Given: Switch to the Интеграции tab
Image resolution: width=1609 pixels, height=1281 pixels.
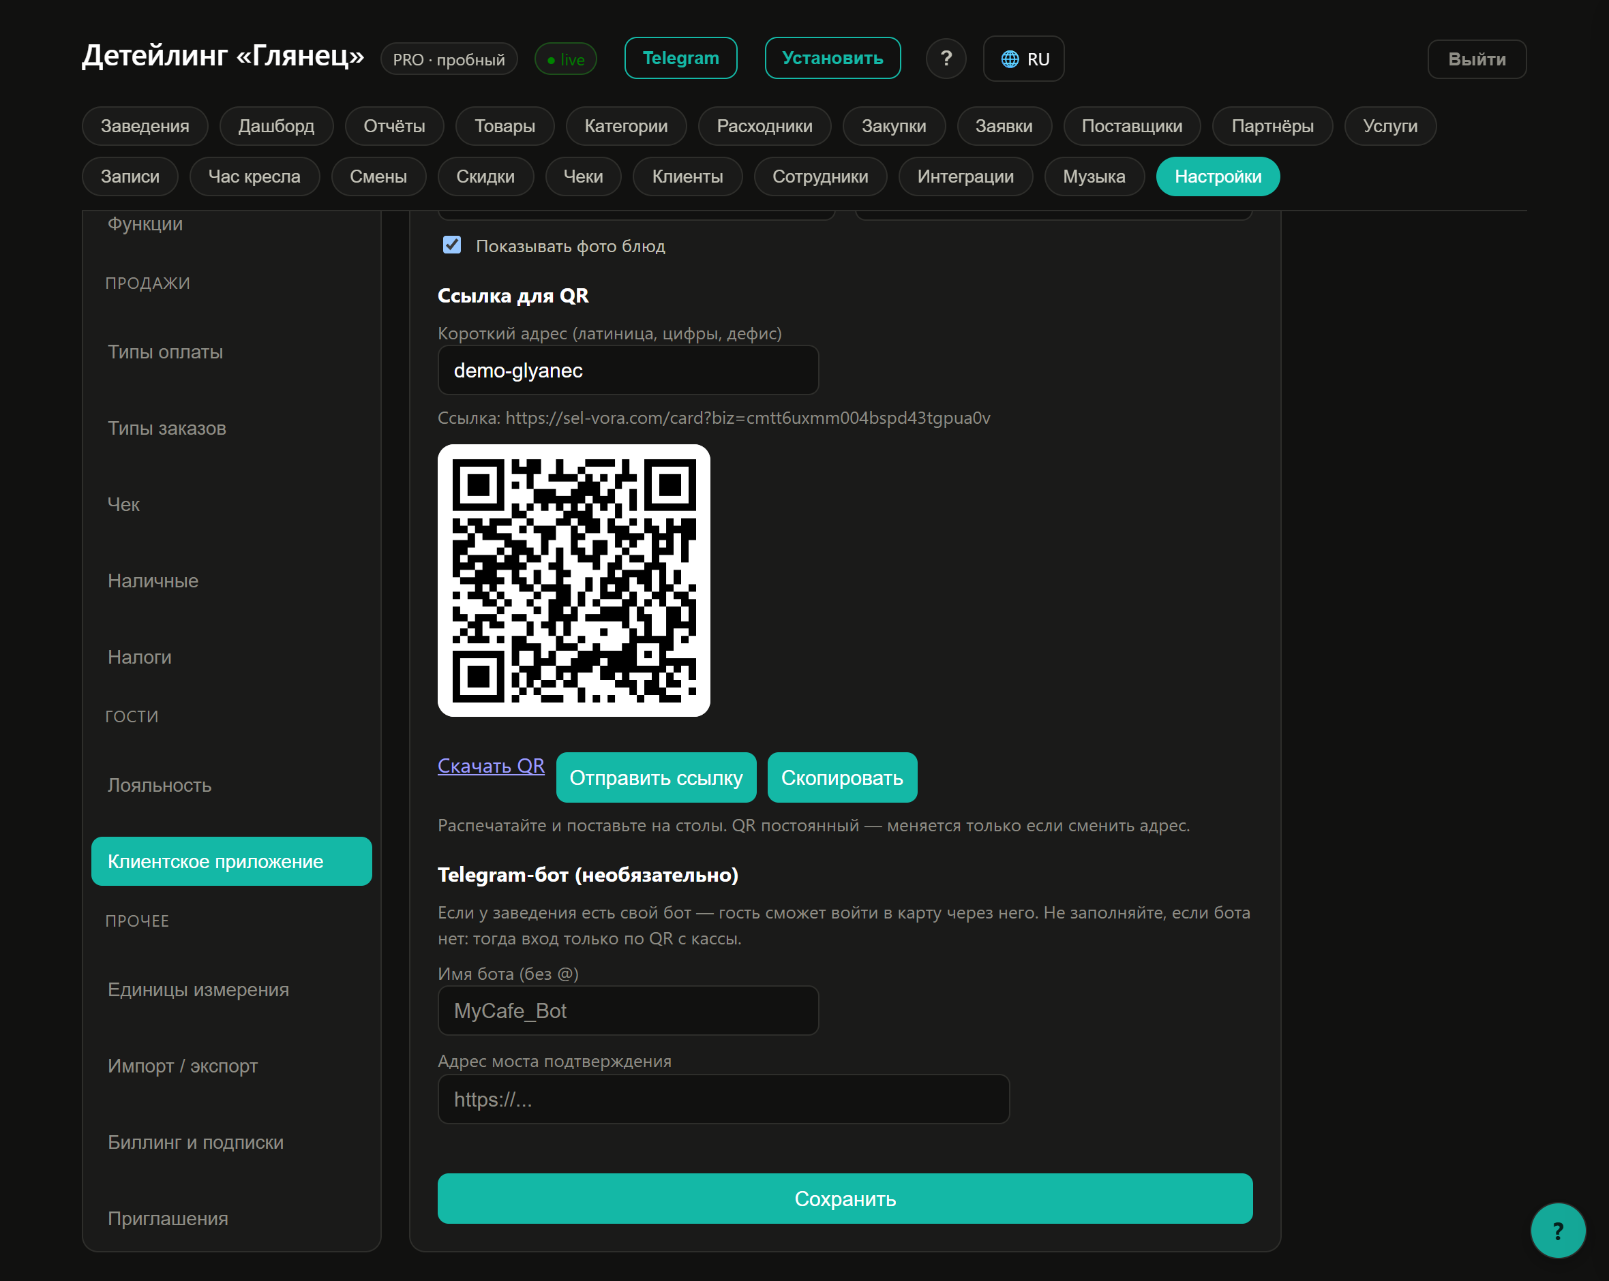Looking at the screenshot, I should 965,176.
